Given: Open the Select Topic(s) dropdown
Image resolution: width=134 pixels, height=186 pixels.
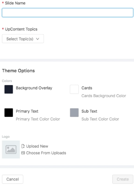Looking at the screenshot, I should click(x=23, y=39).
